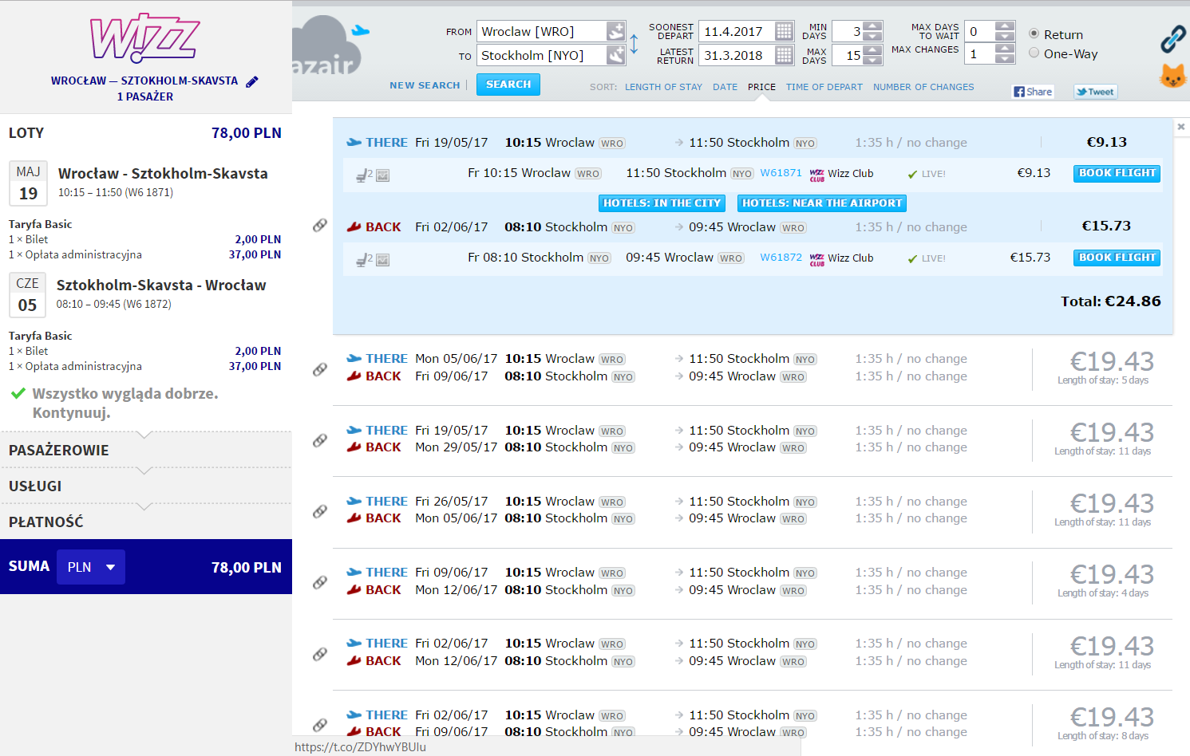Click the Max Changes value field
This screenshot has width=1190, height=756.
980,53
